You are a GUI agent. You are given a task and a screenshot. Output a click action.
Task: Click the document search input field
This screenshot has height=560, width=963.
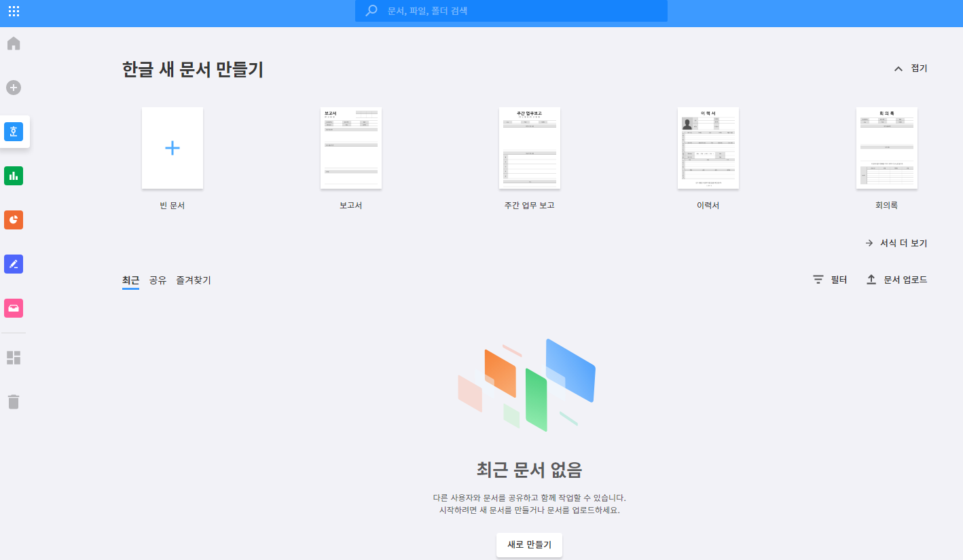[x=511, y=11]
